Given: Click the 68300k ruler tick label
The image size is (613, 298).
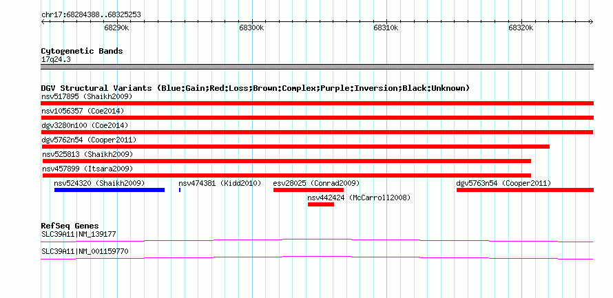Looking at the screenshot, I should pyautogui.click(x=252, y=28).
